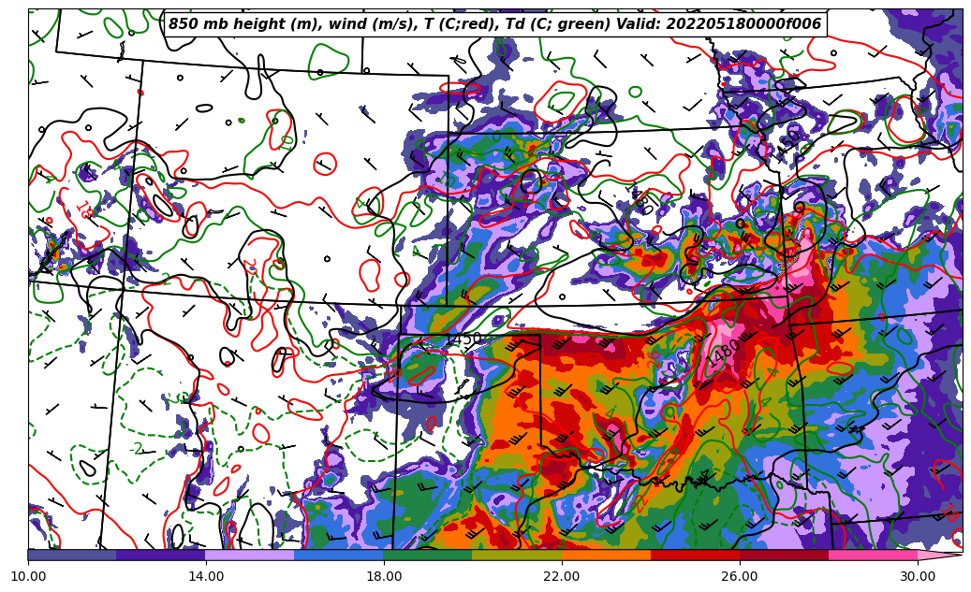
Task: Click the 22.00 colorbar tick label
Action: [x=562, y=576]
